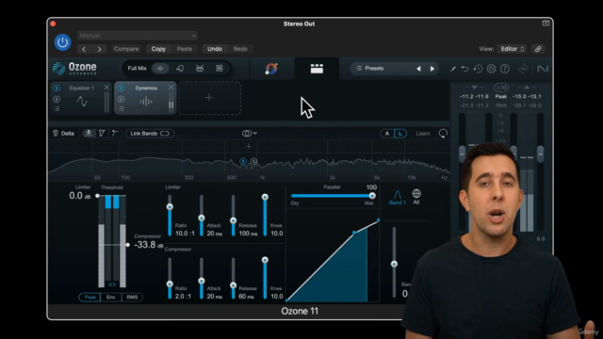The height and width of the screenshot is (339, 603).
Task: Click the Copy button
Action: [x=158, y=49]
